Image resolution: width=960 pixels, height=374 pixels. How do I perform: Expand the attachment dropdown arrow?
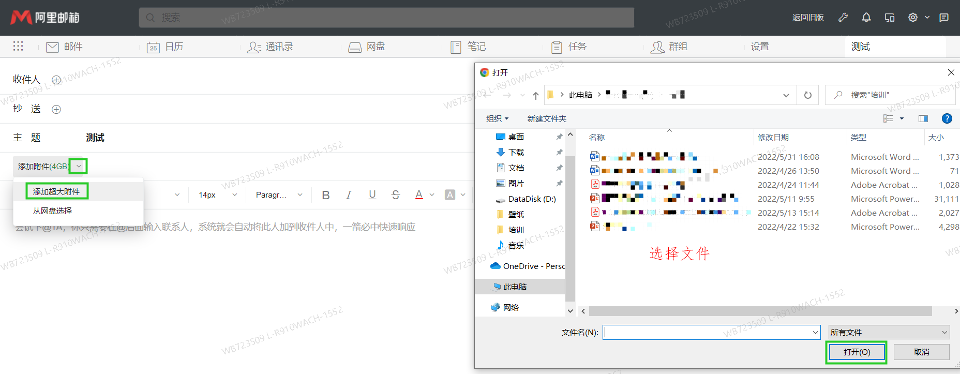(x=79, y=167)
